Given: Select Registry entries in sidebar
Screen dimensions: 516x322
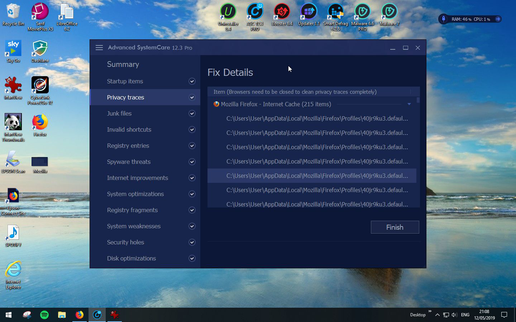Looking at the screenshot, I should [x=145, y=146].
